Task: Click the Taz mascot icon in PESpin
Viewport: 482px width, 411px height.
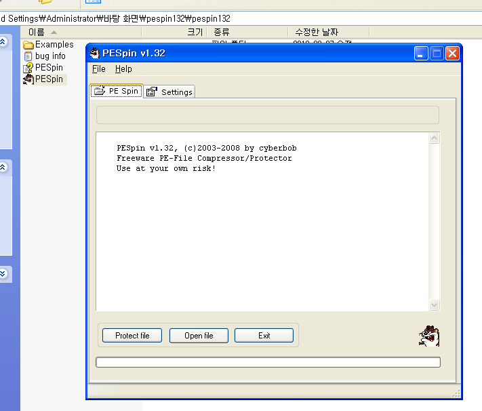Action: (x=428, y=336)
